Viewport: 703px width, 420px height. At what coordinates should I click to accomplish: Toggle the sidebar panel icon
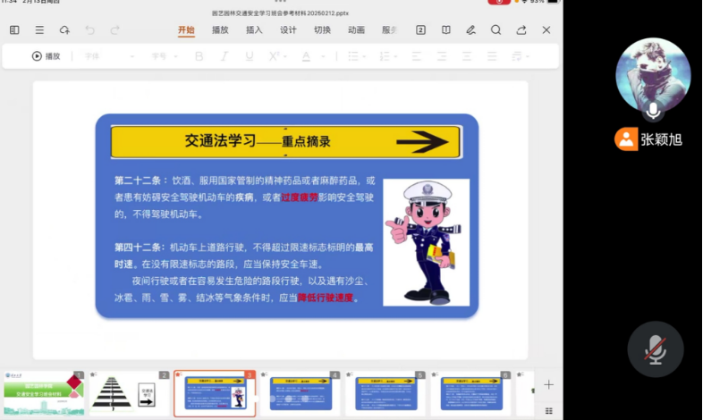click(14, 29)
